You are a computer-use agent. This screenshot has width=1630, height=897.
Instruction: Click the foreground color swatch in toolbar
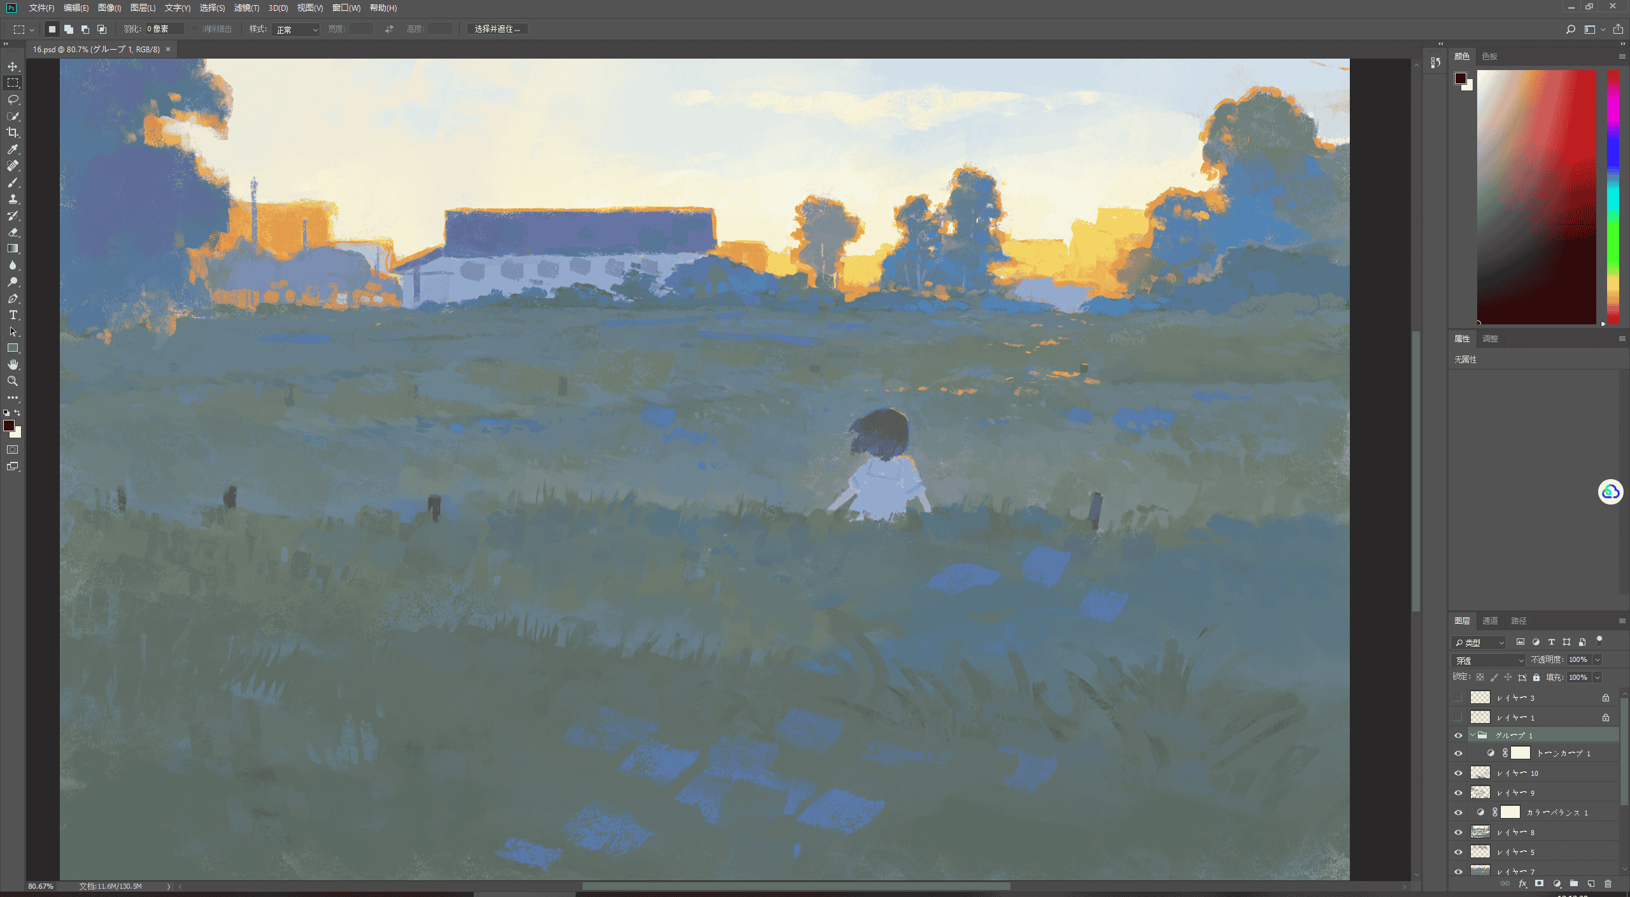9,426
